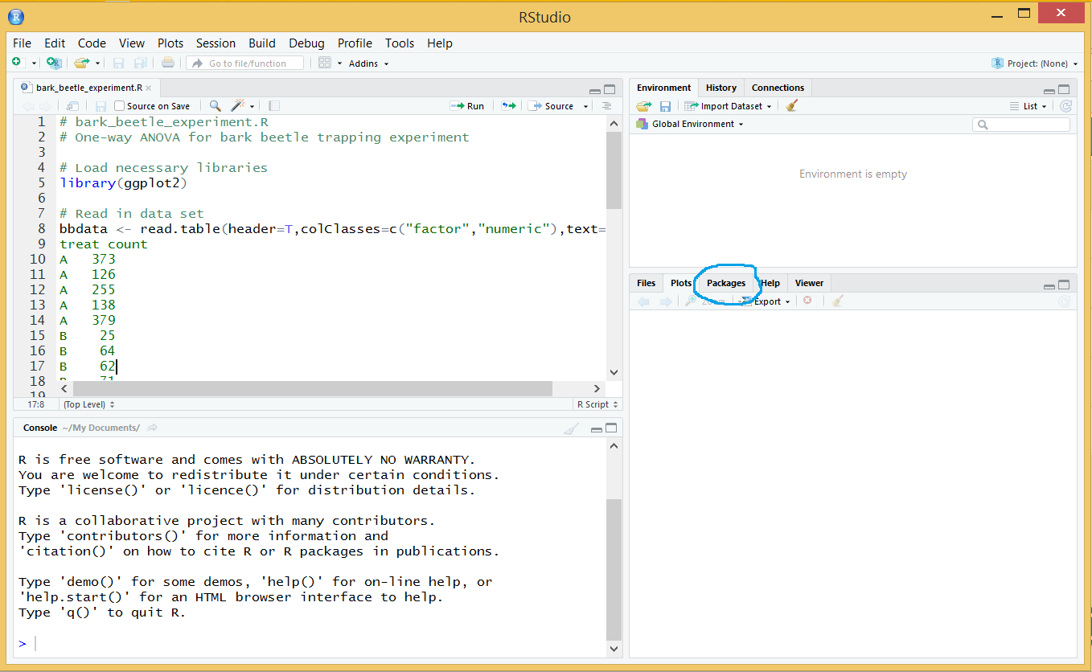Viewport: 1092px width, 672px height.
Task: Click the workspace panes grid icon
Action: pyautogui.click(x=325, y=63)
